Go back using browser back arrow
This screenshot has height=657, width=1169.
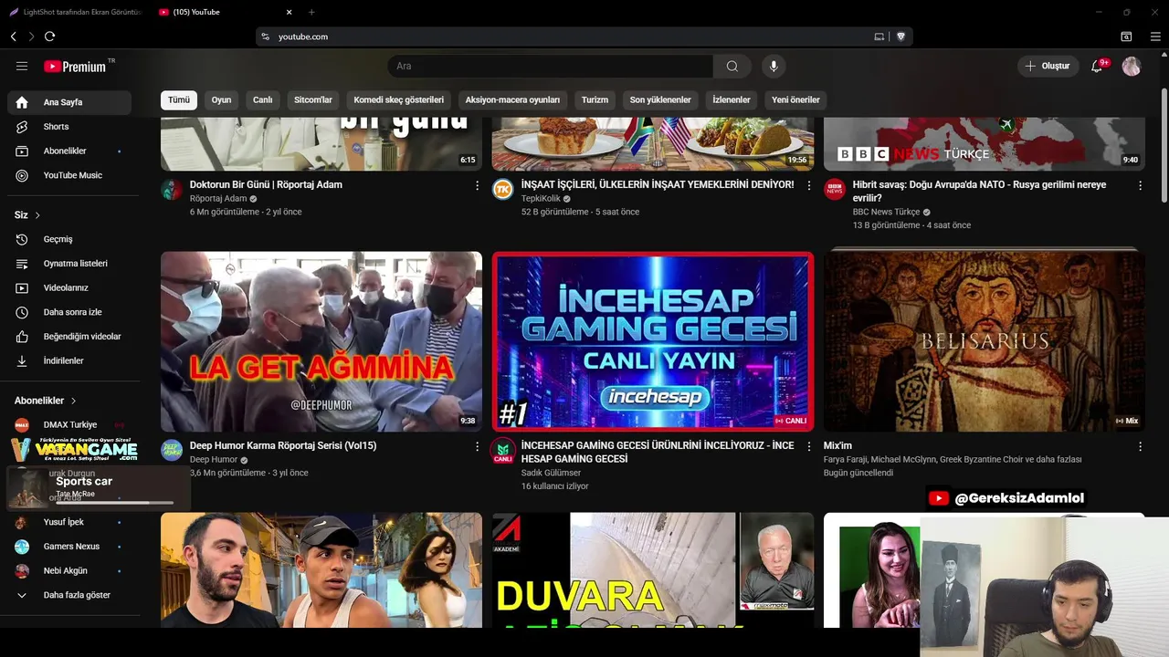[14, 36]
